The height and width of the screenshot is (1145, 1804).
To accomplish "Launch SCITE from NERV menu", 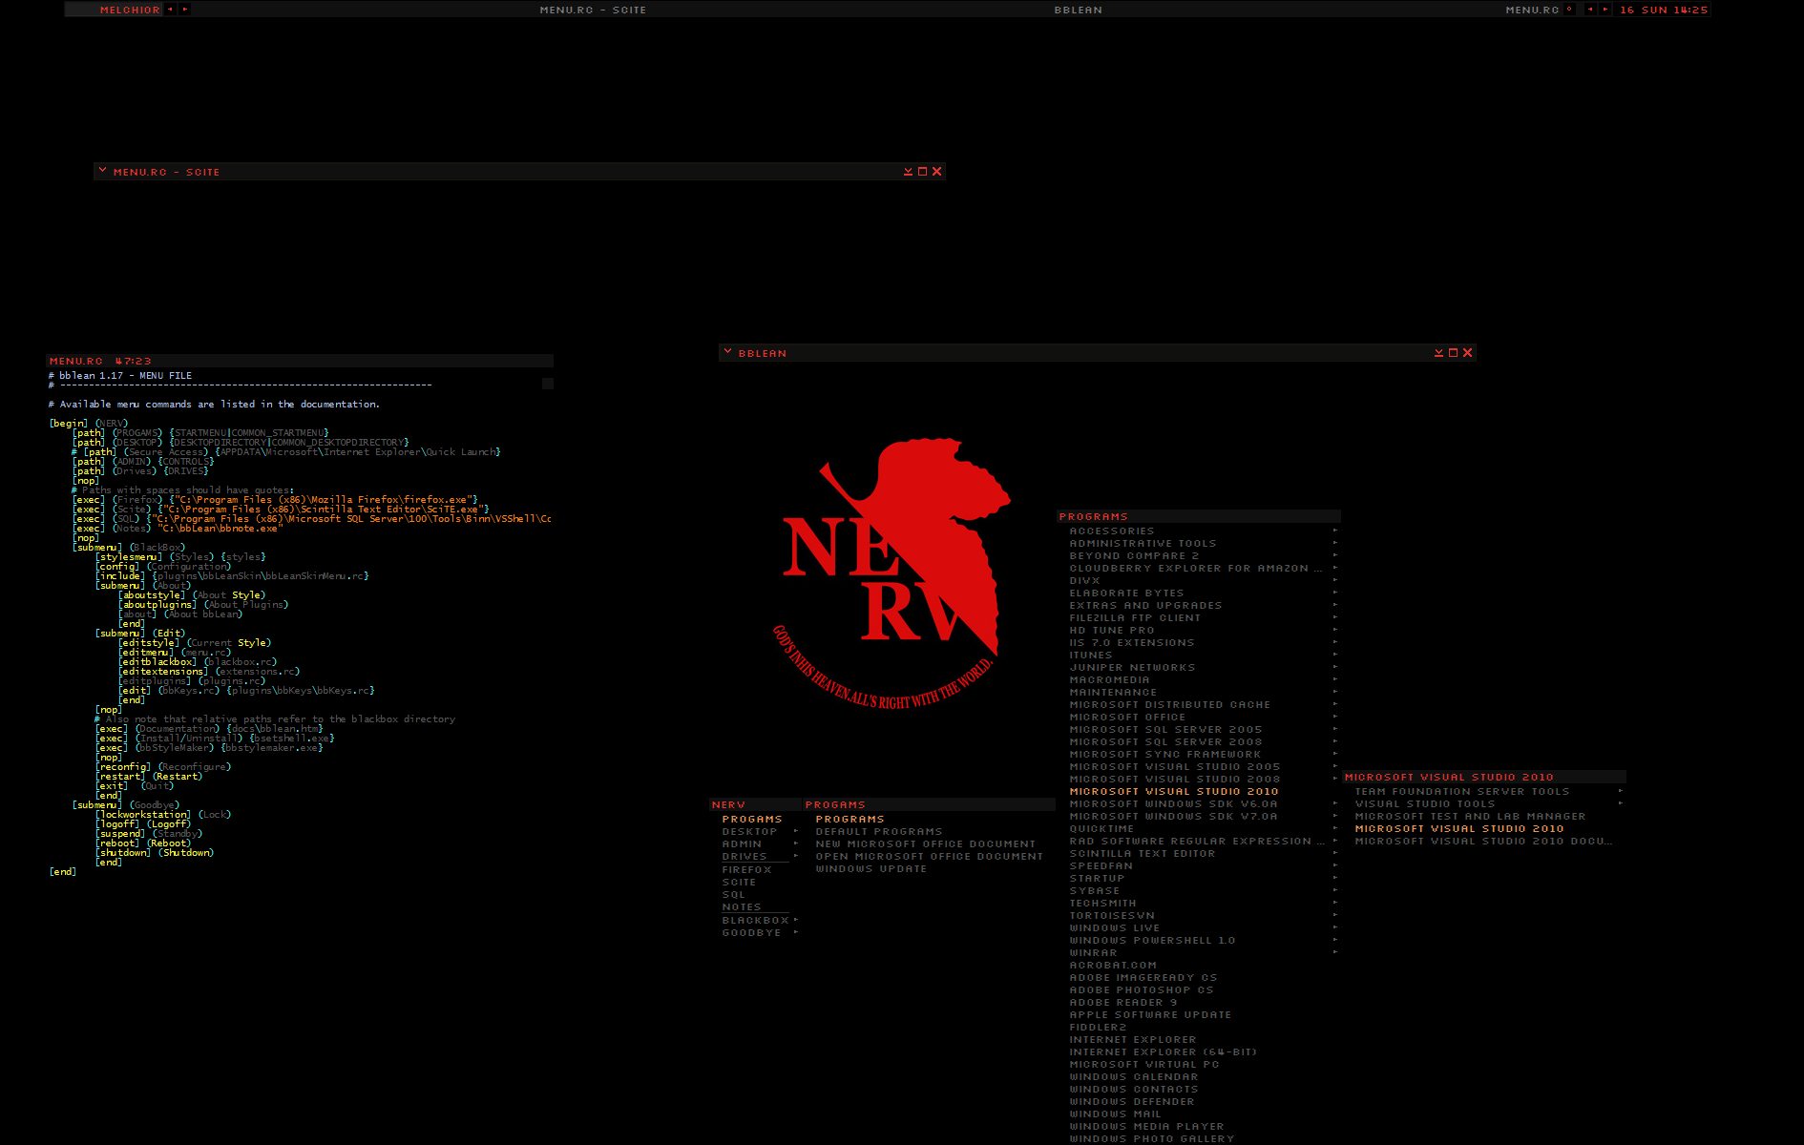I will pos(739,882).
